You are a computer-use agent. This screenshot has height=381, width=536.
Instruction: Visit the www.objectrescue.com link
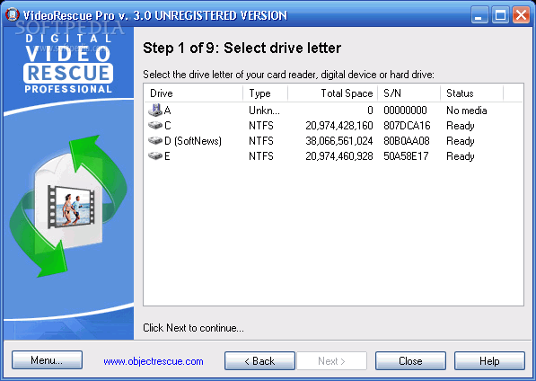tap(154, 361)
